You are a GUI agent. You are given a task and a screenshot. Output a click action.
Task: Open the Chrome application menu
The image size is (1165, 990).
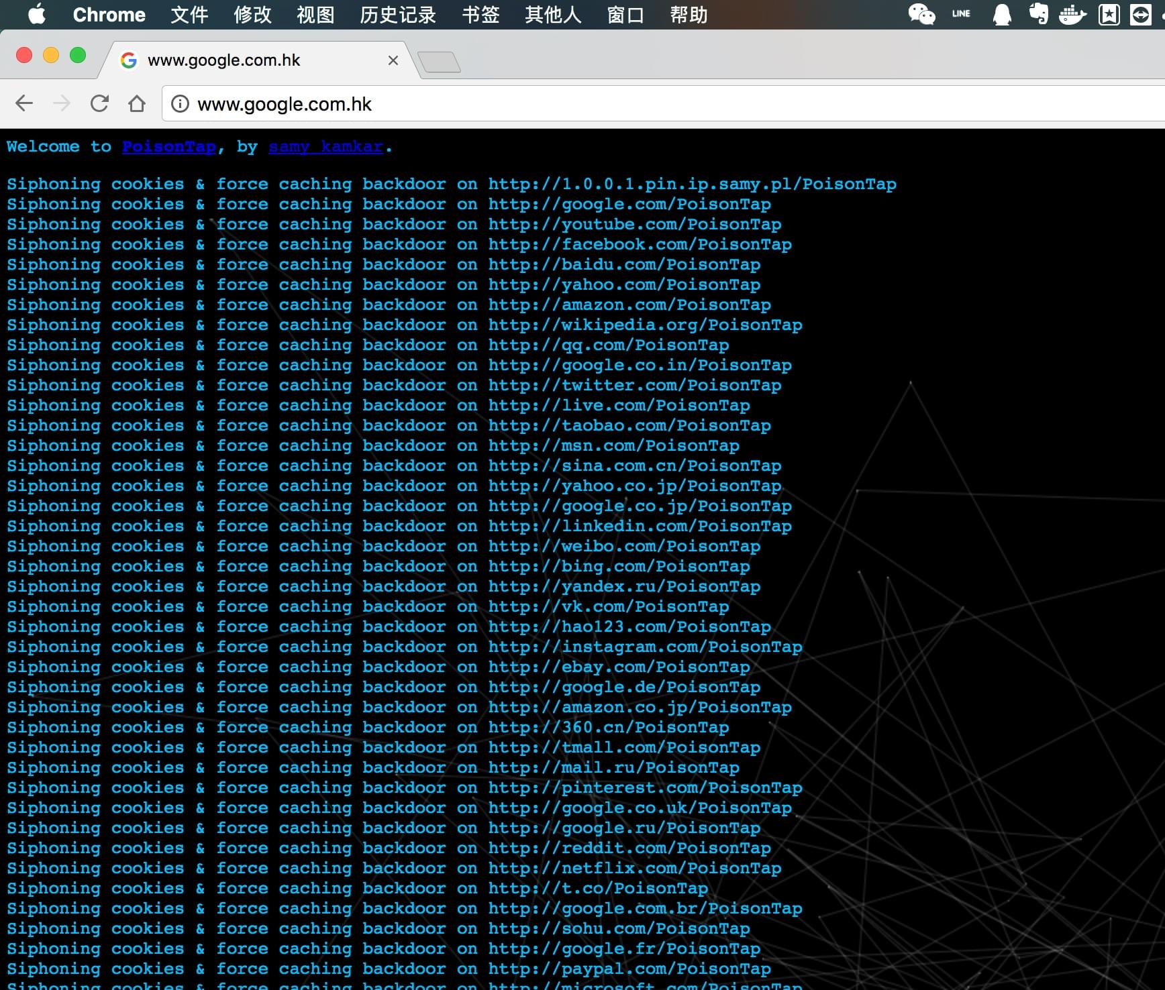click(x=109, y=15)
